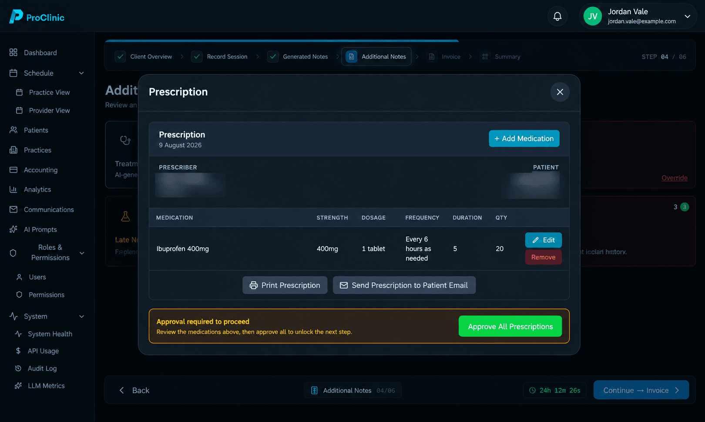Remove the Ibuprofen 400mg row
This screenshot has width=705, height=422.
pyautogui.click(x=543, y=257)
